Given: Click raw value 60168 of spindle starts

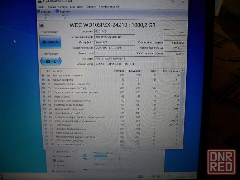Looking at the screenshot, I should click(176, 84).
